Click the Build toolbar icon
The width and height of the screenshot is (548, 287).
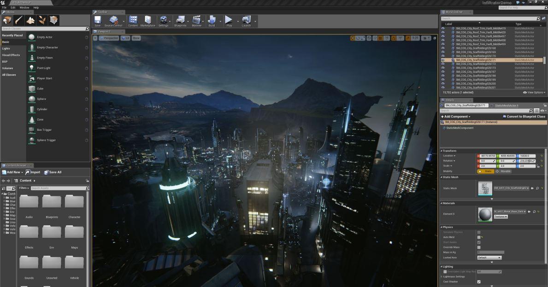coord(212,21)
